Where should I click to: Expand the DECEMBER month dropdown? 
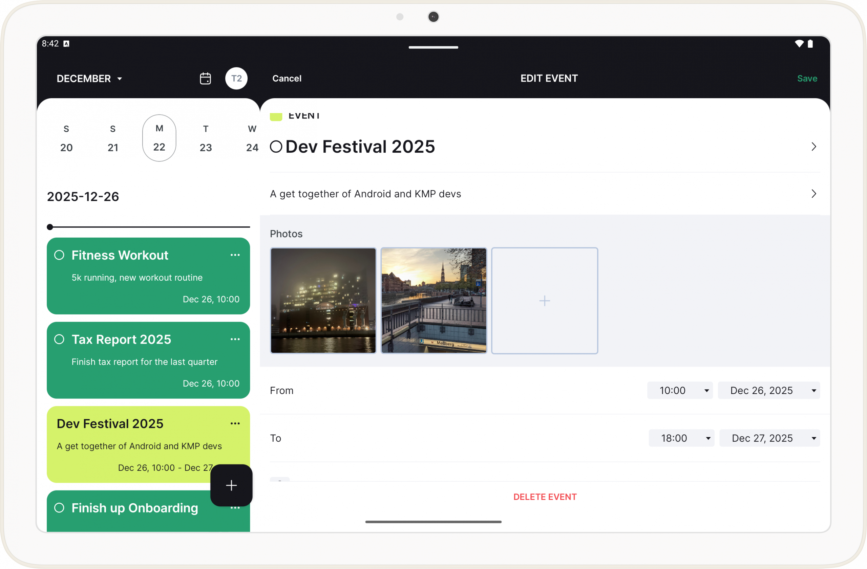pos(89,79)
